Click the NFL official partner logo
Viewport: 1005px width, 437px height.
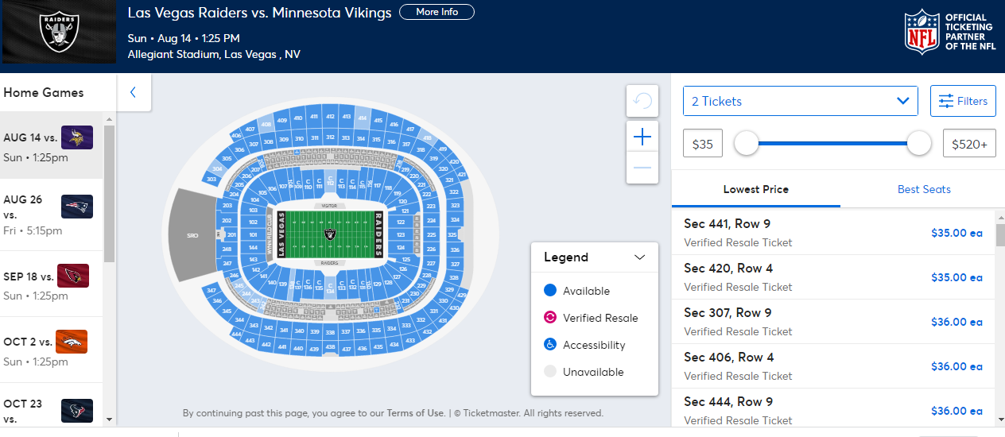tap(950, 32)
